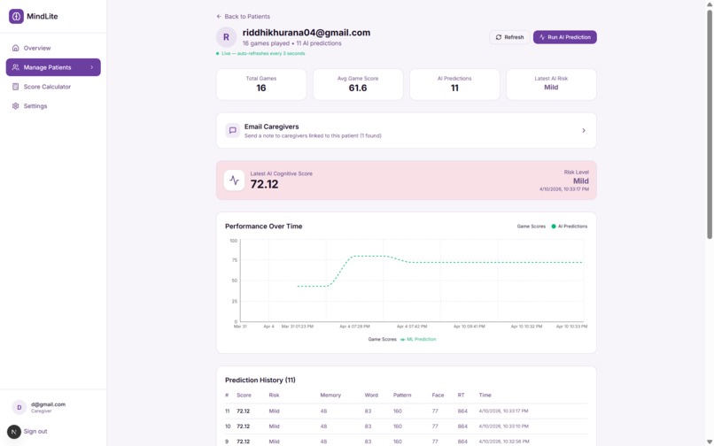Select prediction history row 11

[x=407, y=411]
